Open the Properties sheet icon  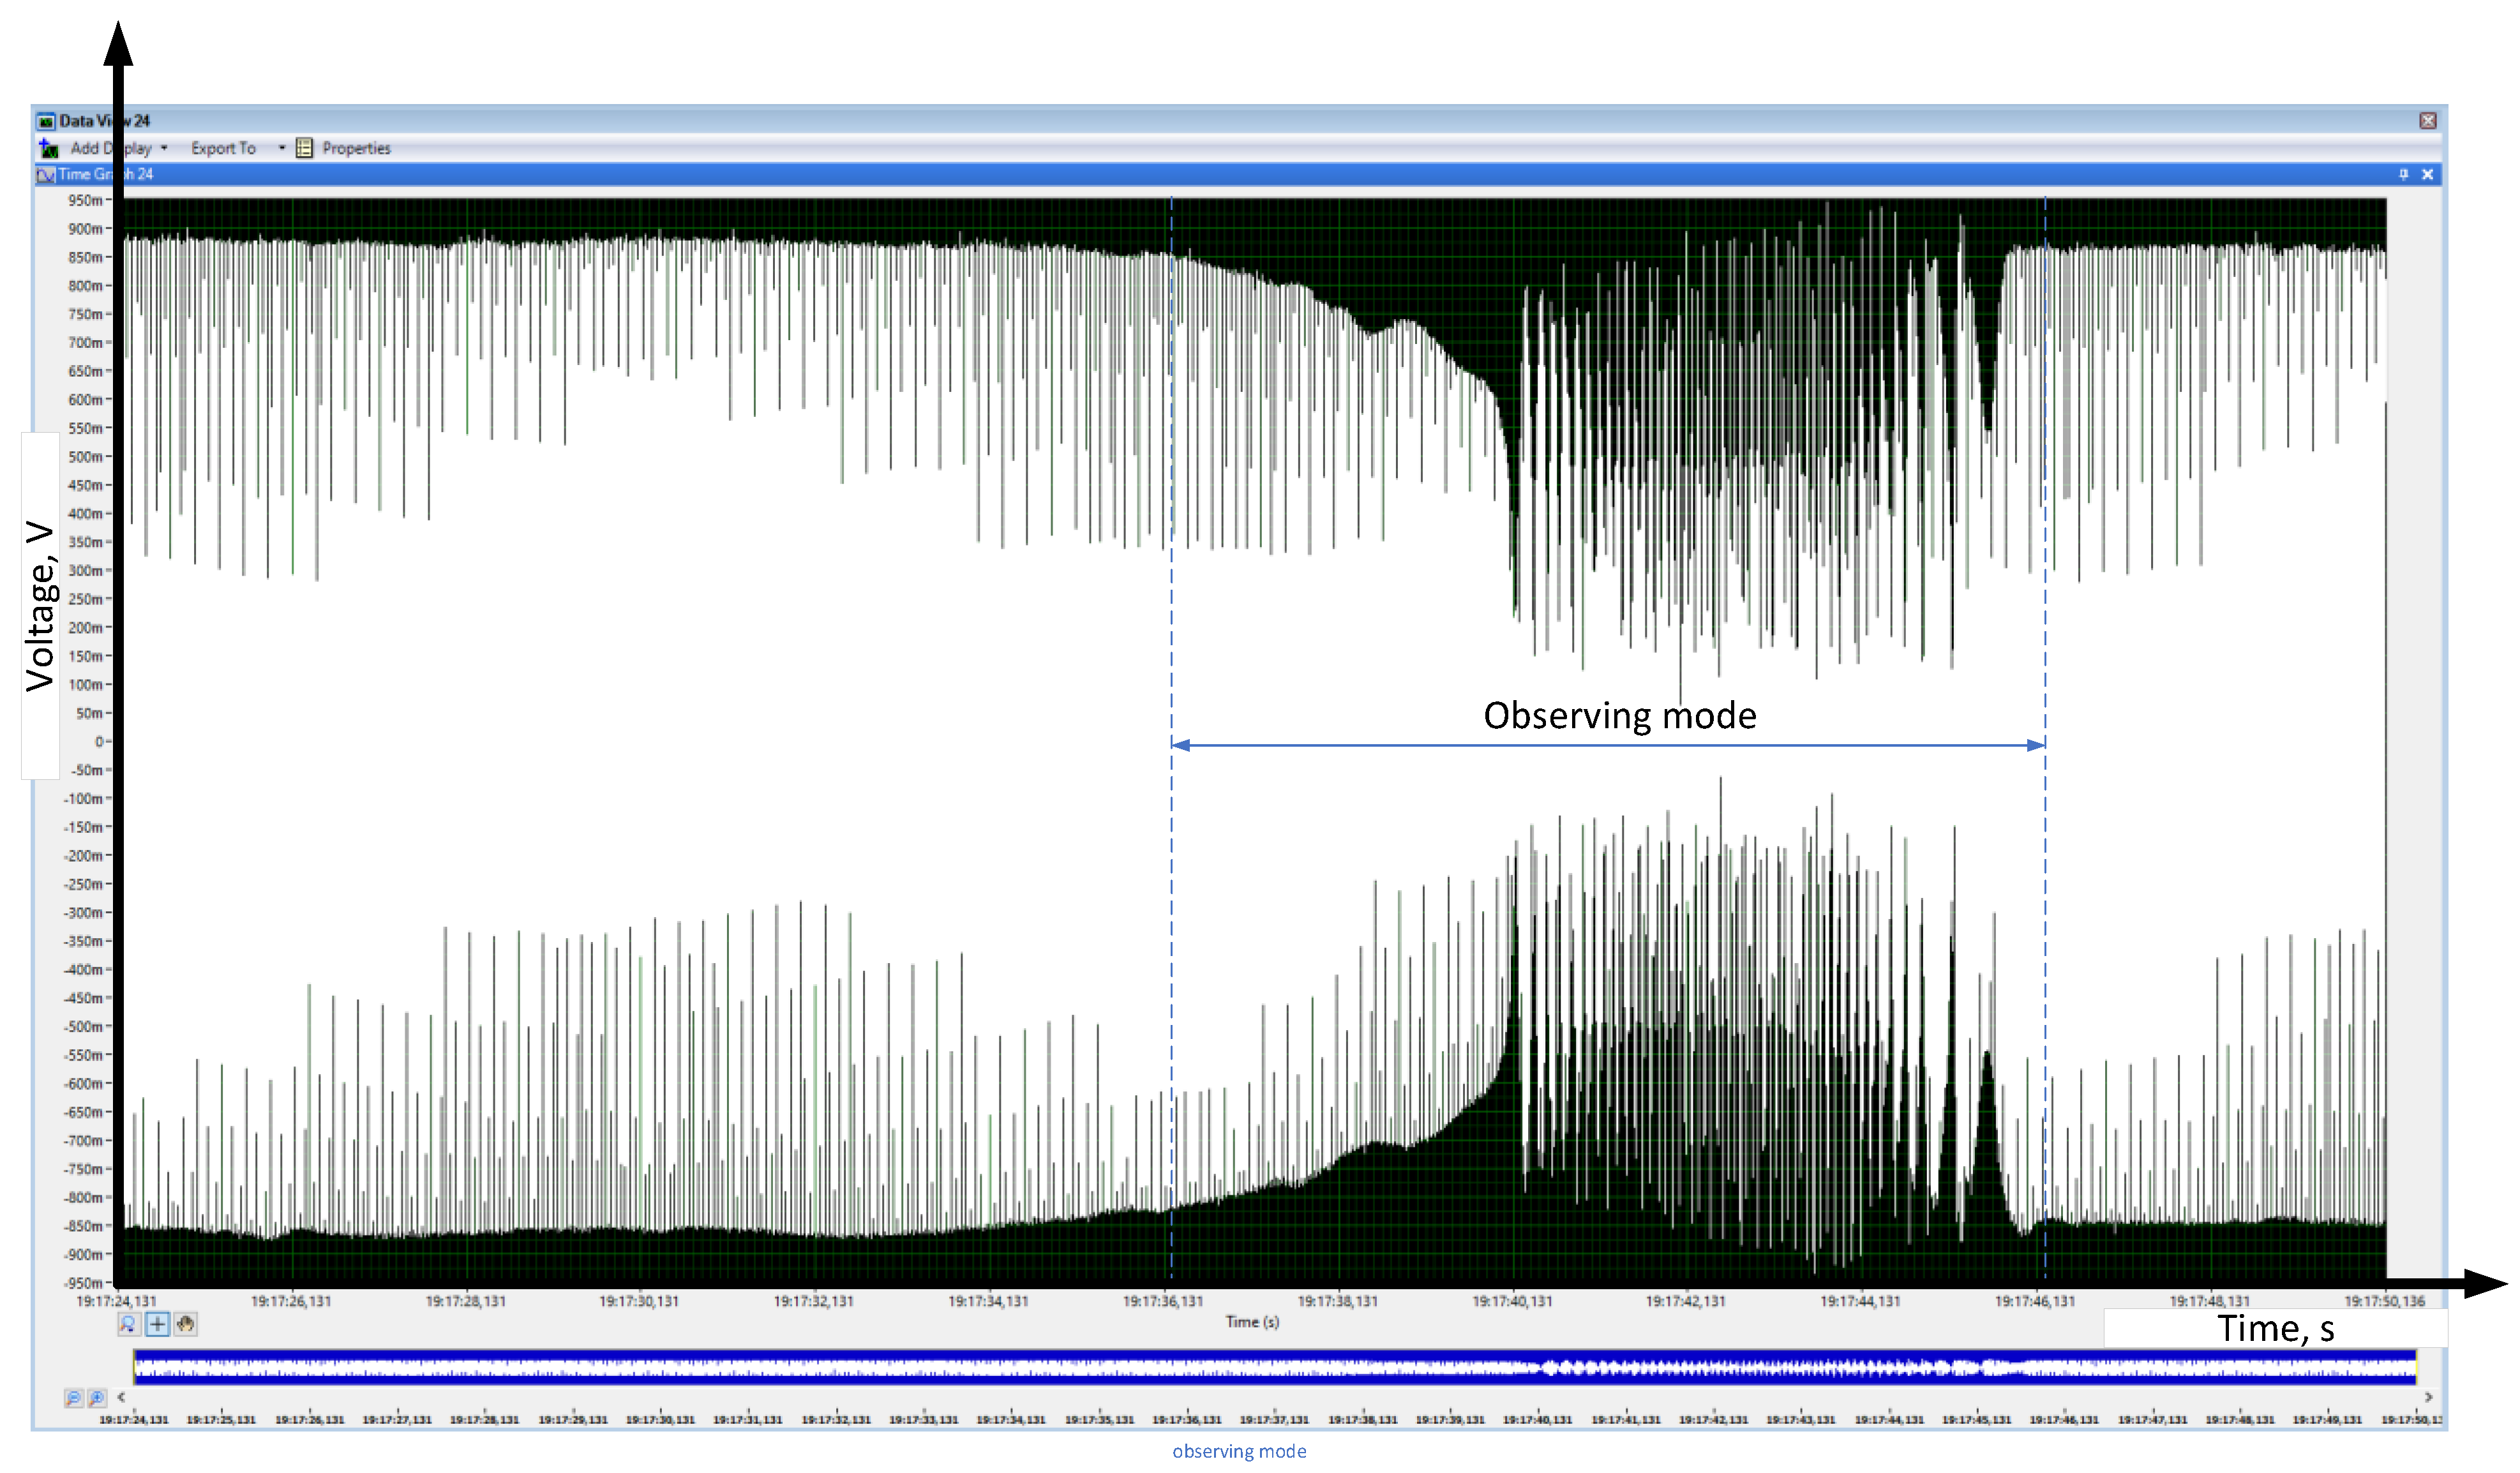304,148
